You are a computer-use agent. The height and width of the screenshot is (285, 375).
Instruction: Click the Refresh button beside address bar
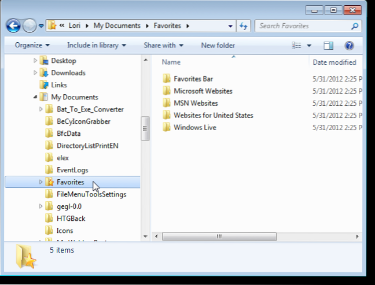(x=244, y=26)
